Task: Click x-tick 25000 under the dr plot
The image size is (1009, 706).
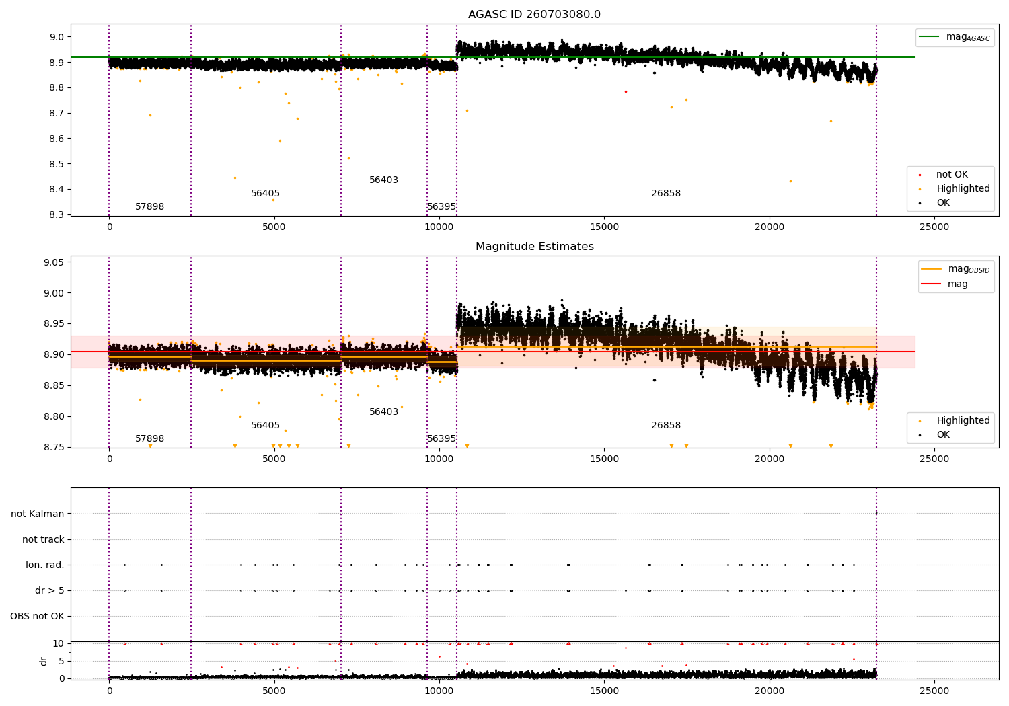Action: pyautogui.click(x=934, y=691)
